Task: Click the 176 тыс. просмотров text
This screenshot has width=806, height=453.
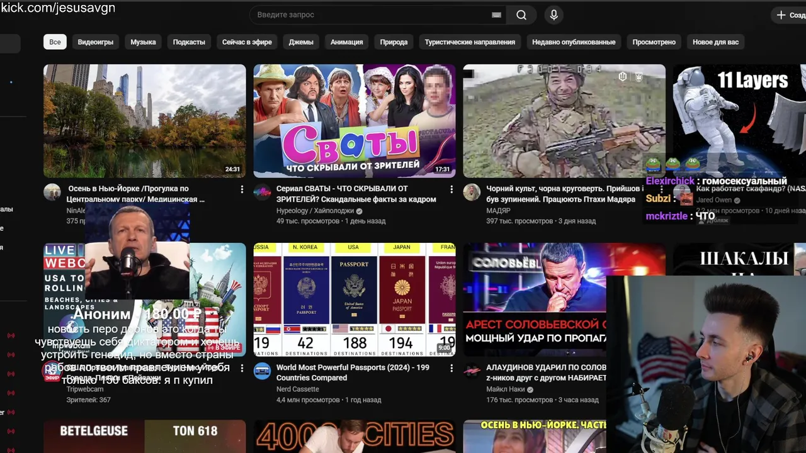Action: 519,400
